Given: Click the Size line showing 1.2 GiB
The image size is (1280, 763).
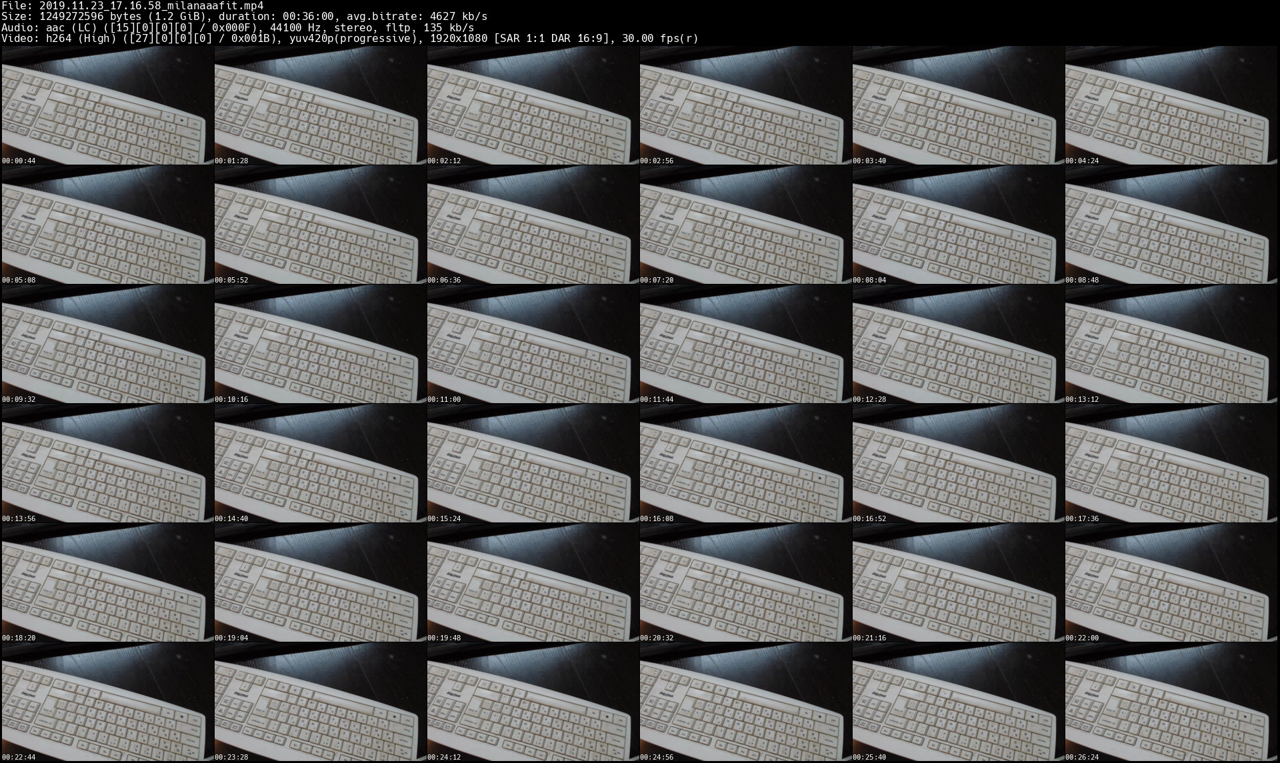Looking at the screenshot, I should point(245,17).
